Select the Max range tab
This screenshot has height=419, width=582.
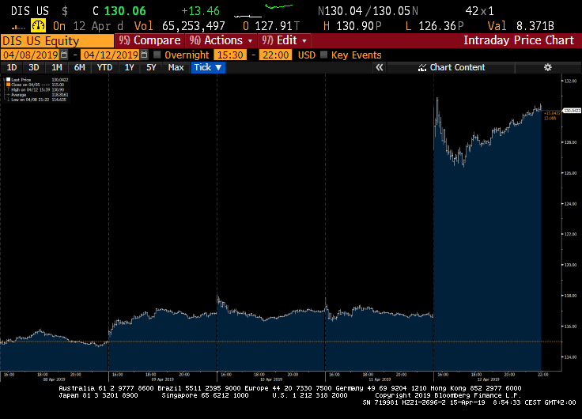point(176,67)
